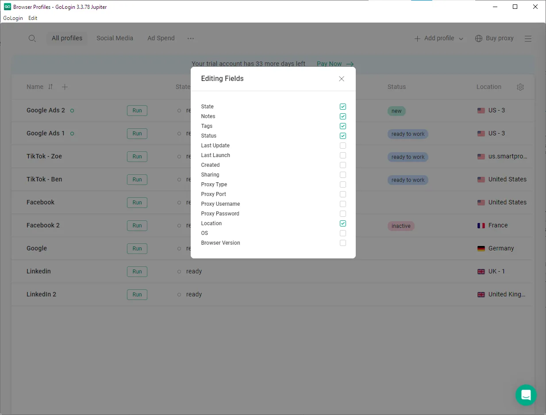546x415 pixels.
Task: Click the 'new' status tag
Action: coord(396,111)
